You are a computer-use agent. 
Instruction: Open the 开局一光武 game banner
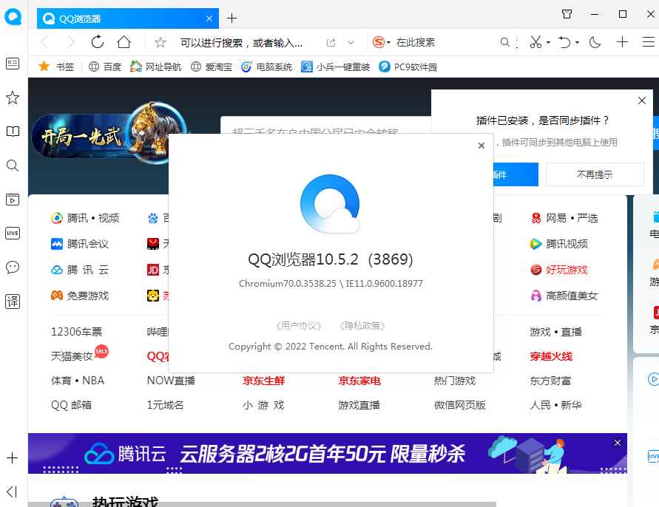point(100,135)
